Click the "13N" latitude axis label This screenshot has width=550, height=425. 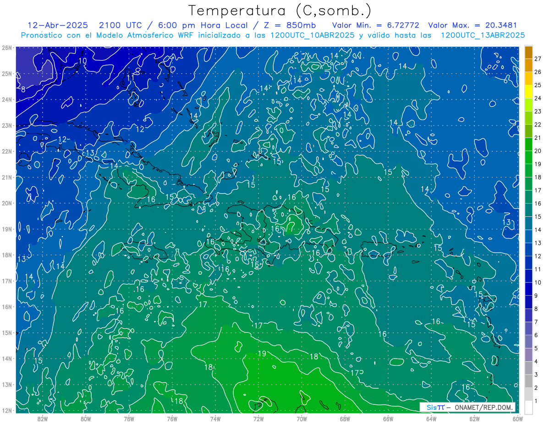point(7,385)
